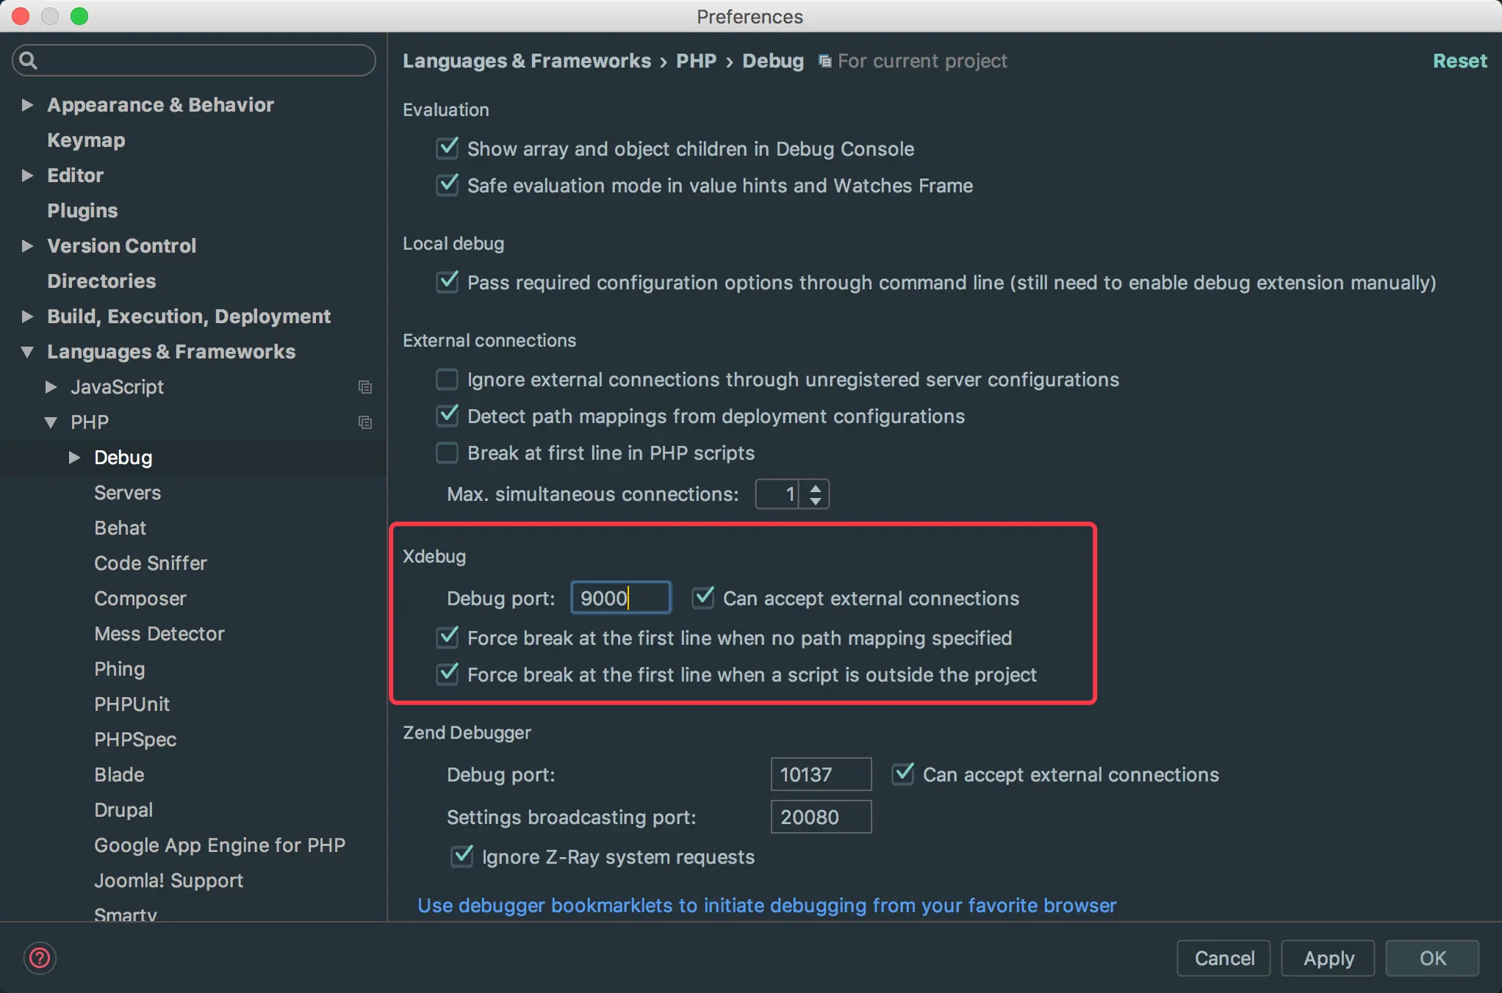Click the Apply button
This screenshot has width=1502, height=993.
[x=1328, y=958]
